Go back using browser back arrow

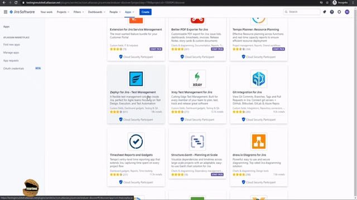click(x=4, y=2)
